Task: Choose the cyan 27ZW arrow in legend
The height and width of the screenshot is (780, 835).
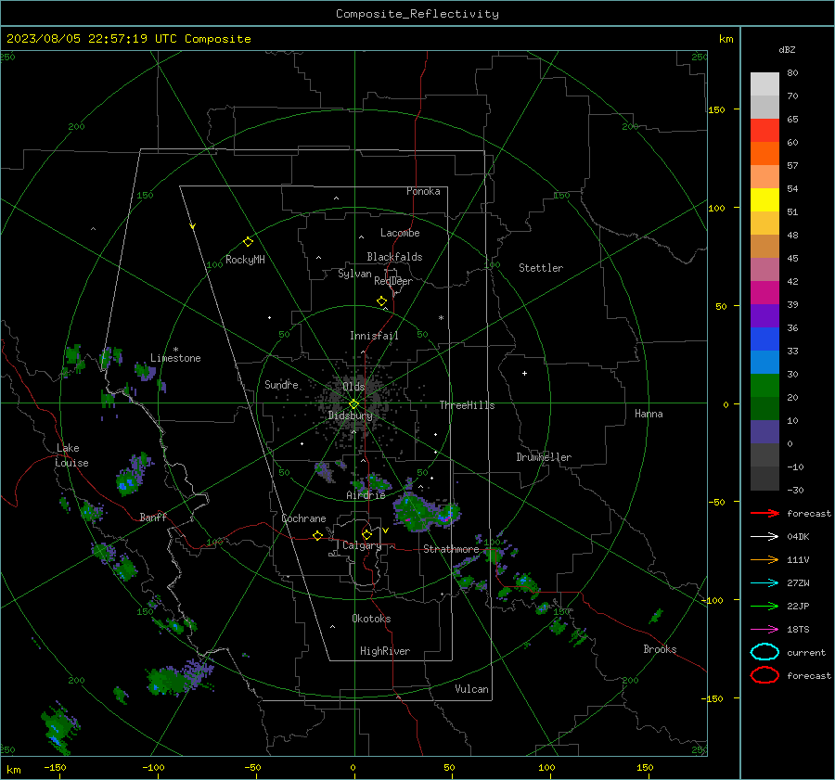Action: pos(764,583)
